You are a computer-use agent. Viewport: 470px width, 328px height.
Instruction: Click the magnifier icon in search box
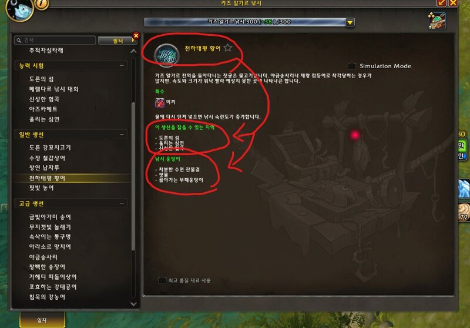click(19, 40)
